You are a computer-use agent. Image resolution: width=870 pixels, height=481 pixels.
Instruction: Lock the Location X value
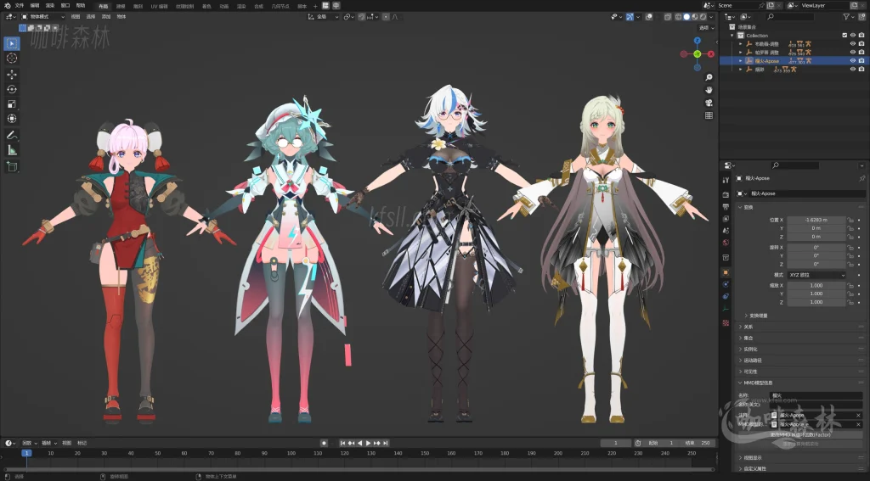pyautogui.click(x=850, y=220)
